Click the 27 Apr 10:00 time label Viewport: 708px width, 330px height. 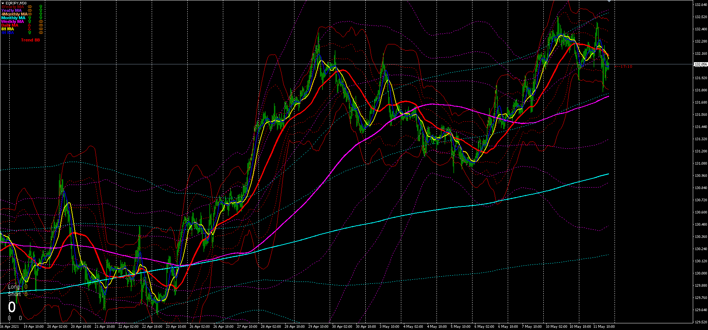[247, 327]
